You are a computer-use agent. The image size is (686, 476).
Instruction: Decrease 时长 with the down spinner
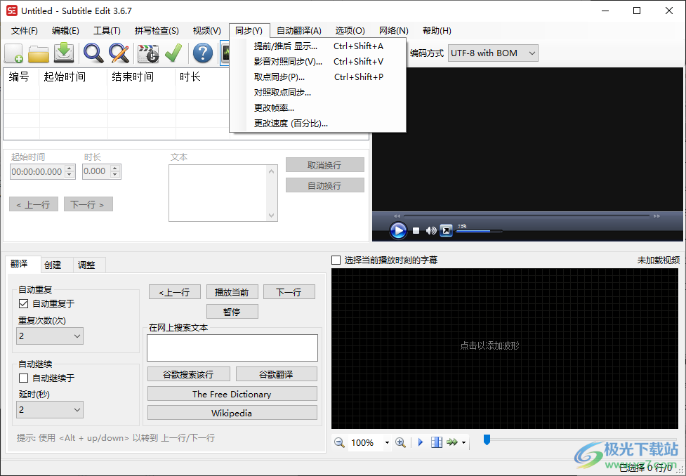click(115, 175)
